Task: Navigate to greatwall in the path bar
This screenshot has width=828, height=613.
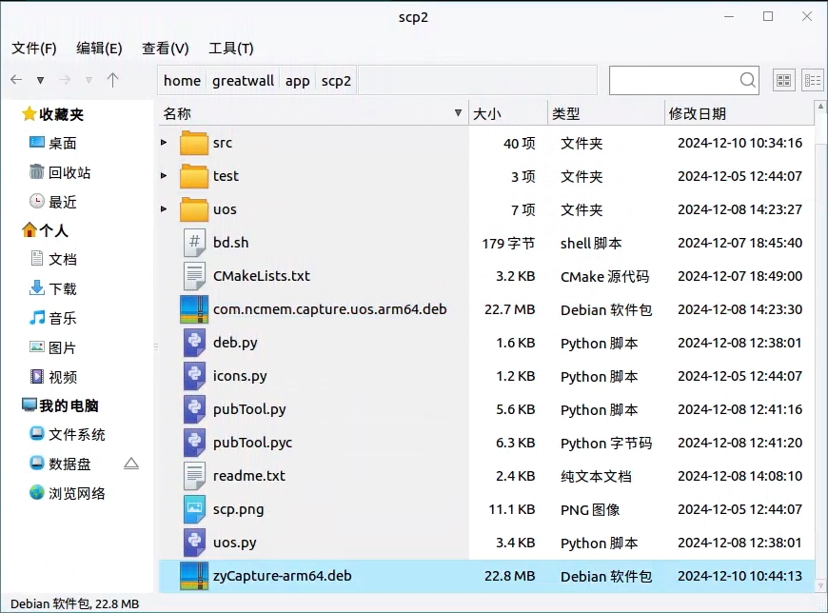Action: tap(243, 81)
